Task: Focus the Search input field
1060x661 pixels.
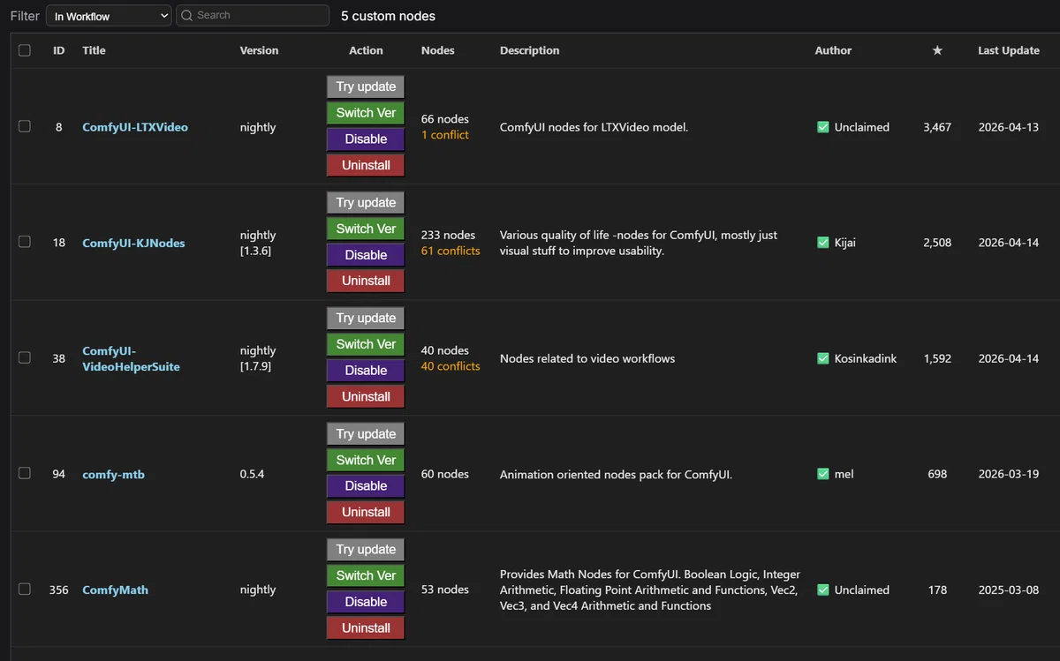Action: tap(253, 16)
